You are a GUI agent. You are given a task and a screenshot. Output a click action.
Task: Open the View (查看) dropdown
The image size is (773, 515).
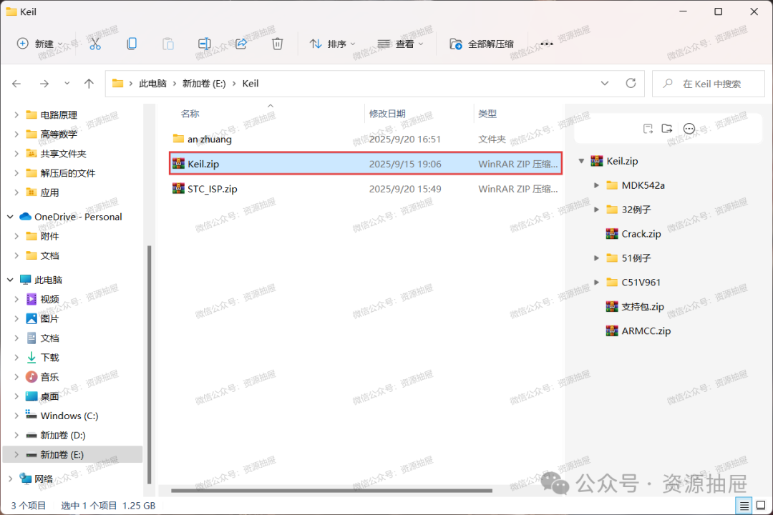[x=400, y=44]
